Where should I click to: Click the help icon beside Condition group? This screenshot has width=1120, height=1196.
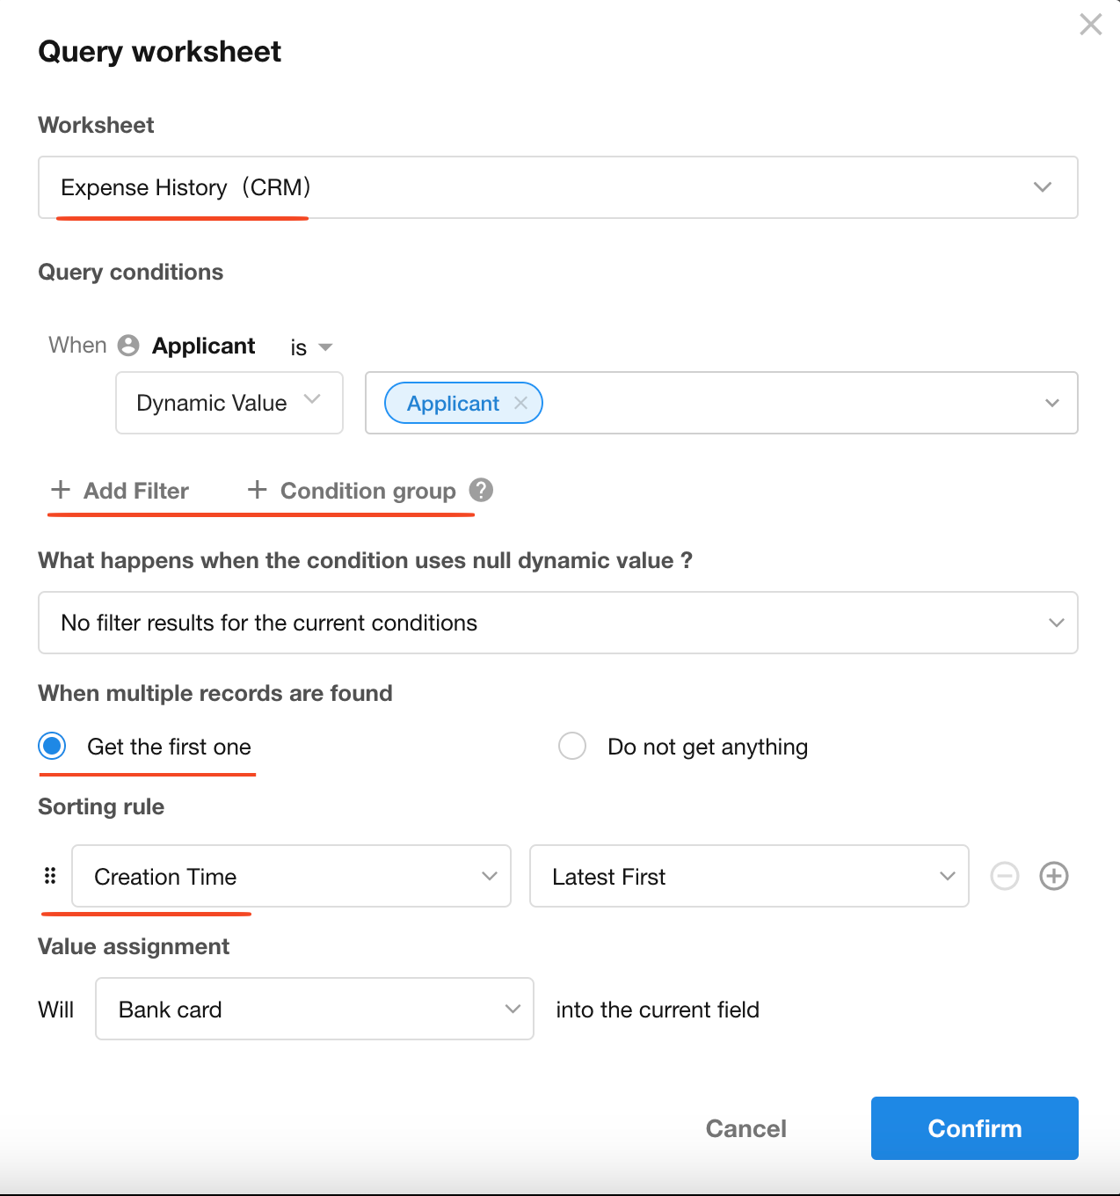pyautogui.click(x=481, y=490)
